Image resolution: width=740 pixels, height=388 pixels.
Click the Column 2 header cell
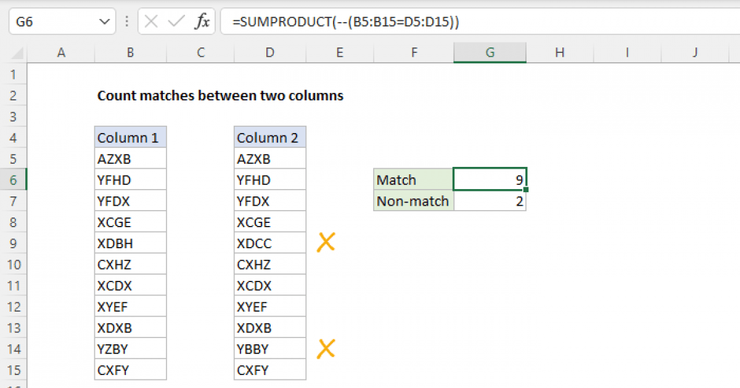[x=269, y=138]
